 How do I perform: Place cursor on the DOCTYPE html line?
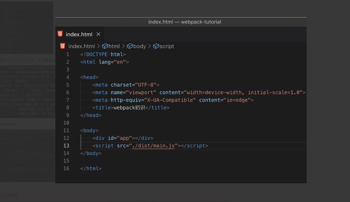point(103,54)
